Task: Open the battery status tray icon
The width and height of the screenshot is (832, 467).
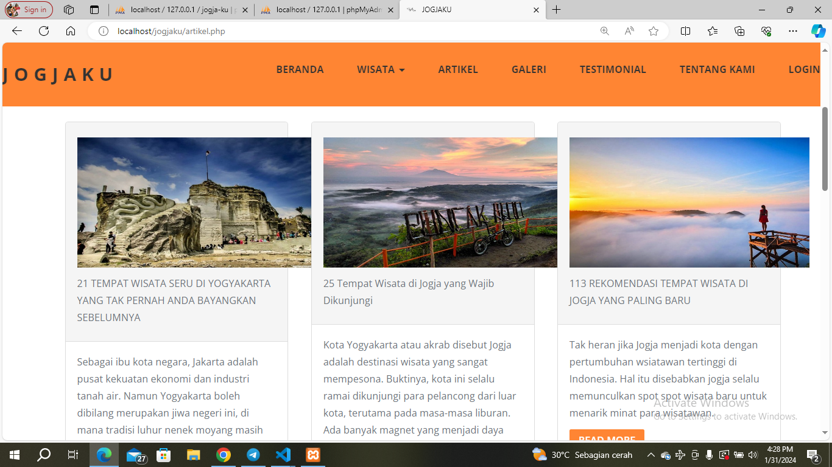Action: pyautogui.click(x=738, y=455)
